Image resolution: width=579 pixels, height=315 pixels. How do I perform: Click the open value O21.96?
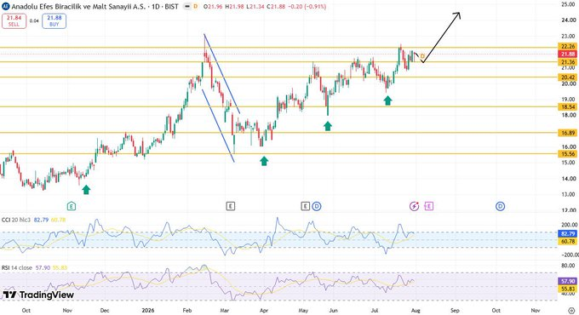click(213, 6)
